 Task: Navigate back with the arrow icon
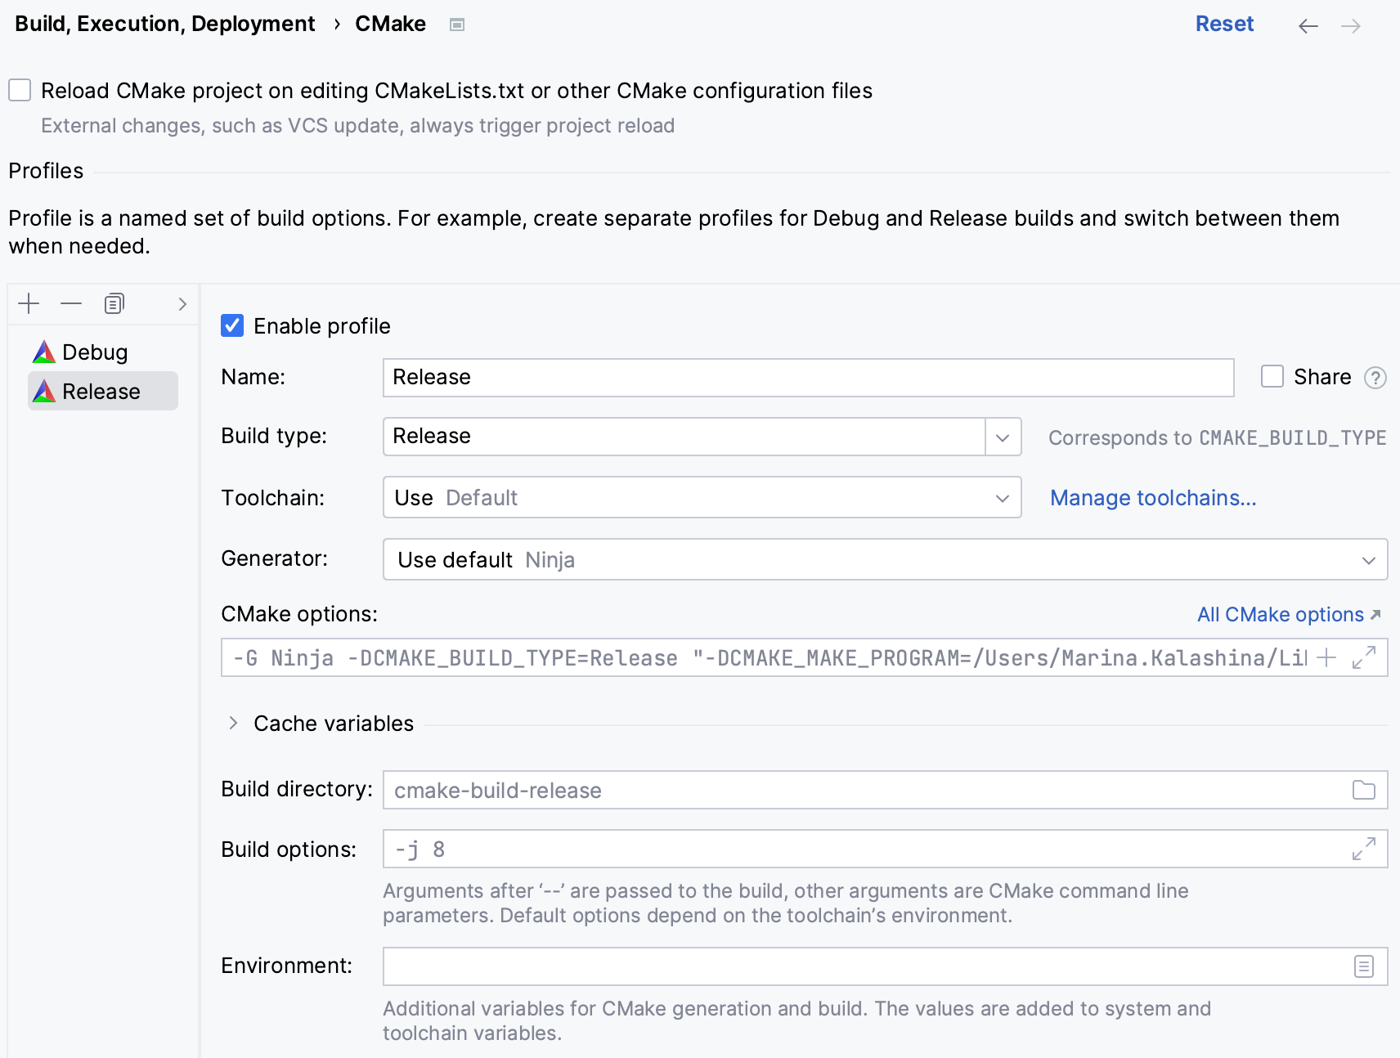tap(1308, 25)
